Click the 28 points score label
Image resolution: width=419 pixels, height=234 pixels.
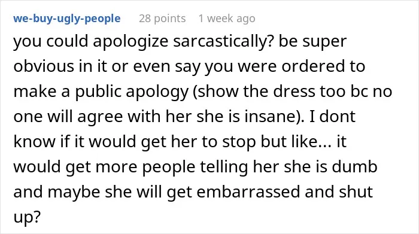pos(162,19)
